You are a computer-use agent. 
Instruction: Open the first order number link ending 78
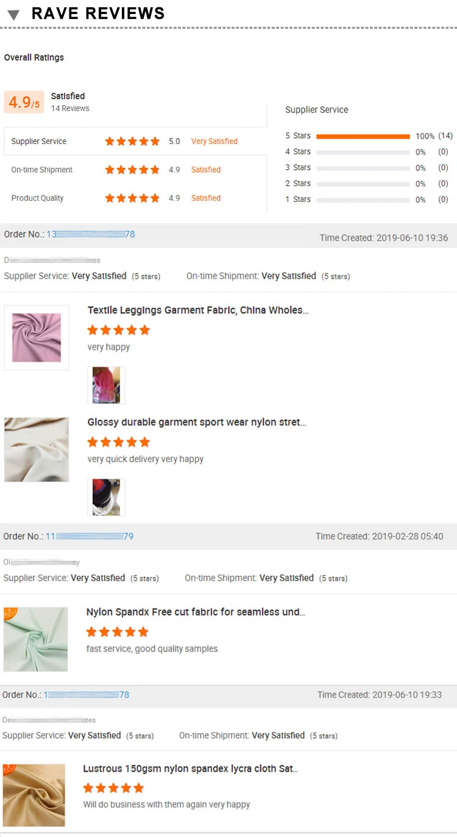[91, 234]
